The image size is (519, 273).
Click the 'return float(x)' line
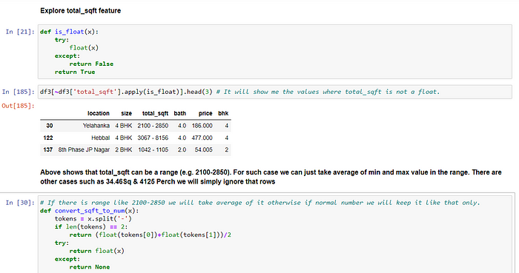tap(96, 251)
